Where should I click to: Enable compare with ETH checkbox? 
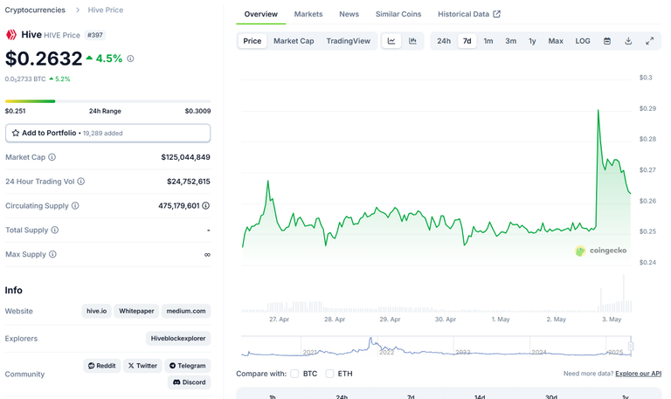329,374
